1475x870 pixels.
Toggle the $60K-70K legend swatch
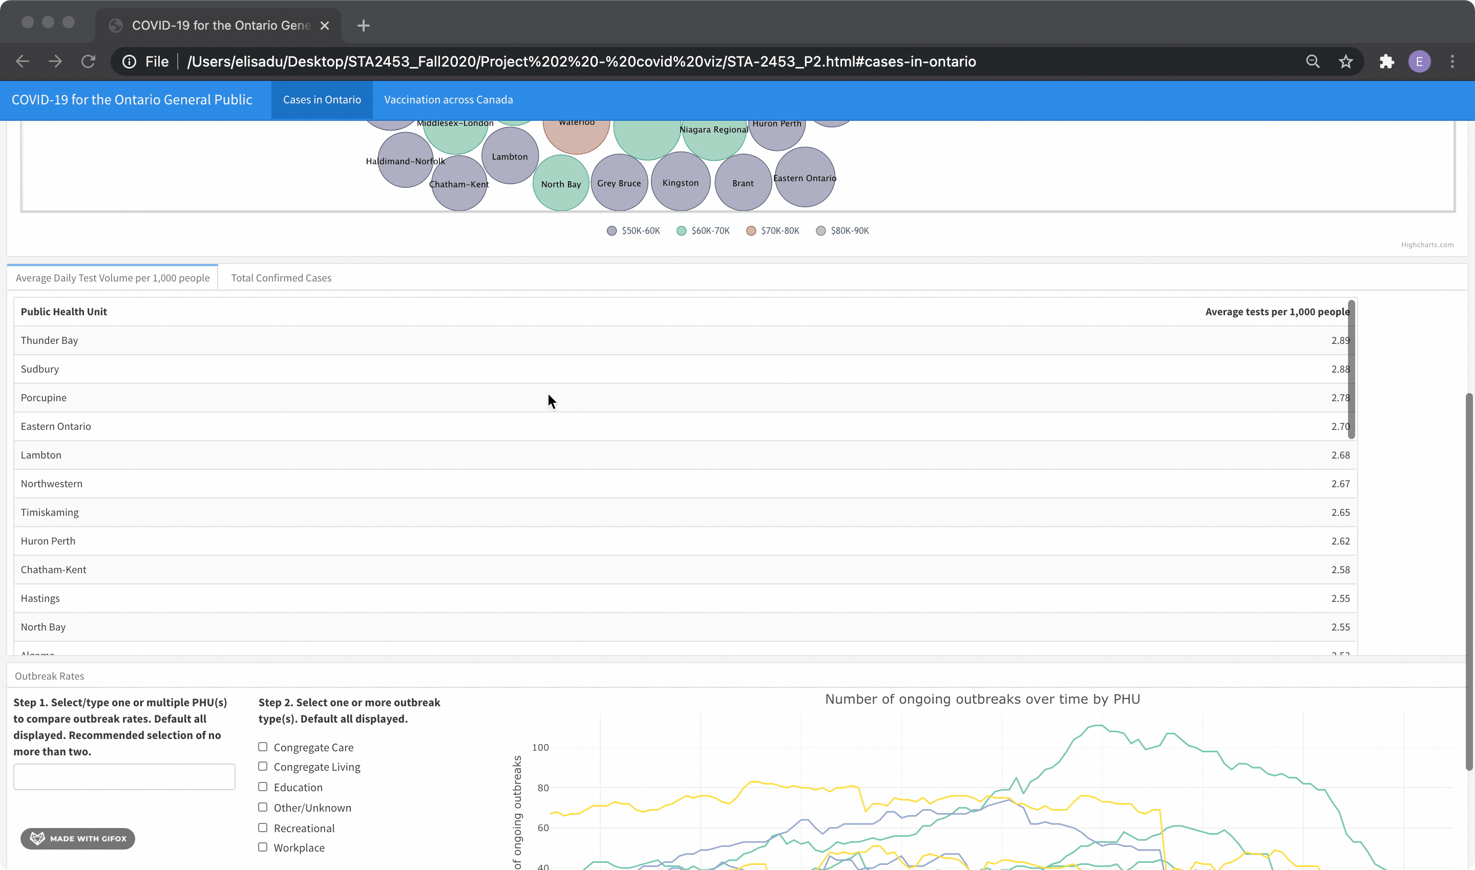click(681, 231)
